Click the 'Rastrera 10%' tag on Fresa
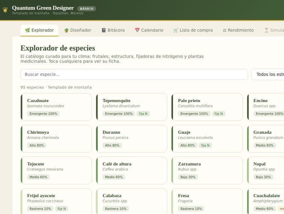This screenshot has height=214, width=284. pyautogui.click(x=191, y=209)
